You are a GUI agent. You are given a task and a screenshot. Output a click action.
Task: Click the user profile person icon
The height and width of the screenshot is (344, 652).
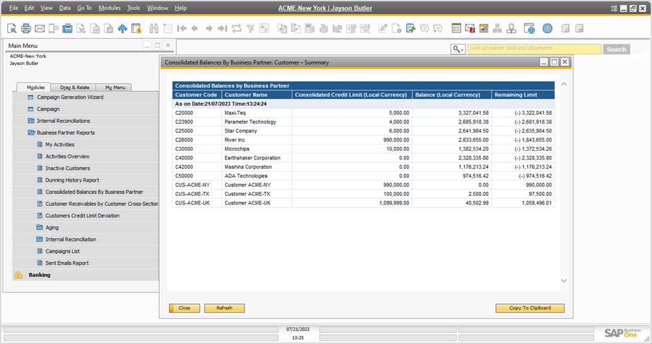click(511, 29)
